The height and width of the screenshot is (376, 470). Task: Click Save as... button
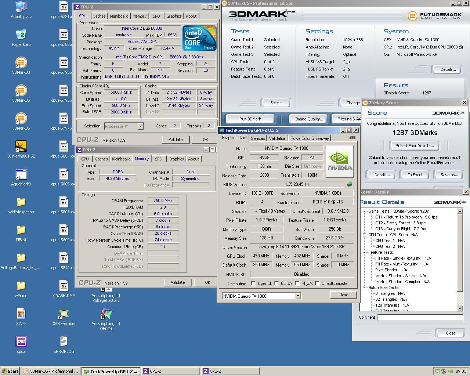pos(449,175)
